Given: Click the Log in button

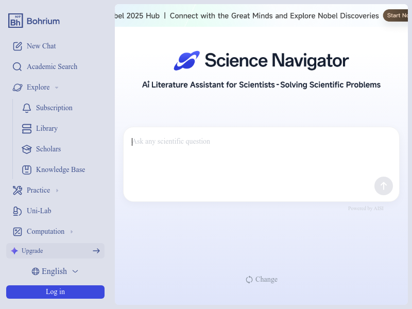Looking at the screenshot, I should (x=55, y=292).
